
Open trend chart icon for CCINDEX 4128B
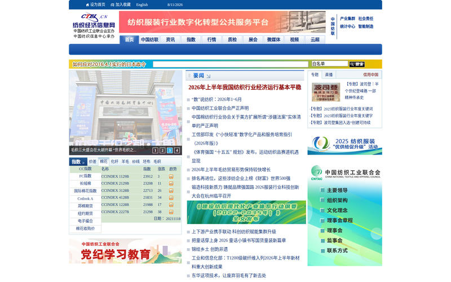pos(171,198)
